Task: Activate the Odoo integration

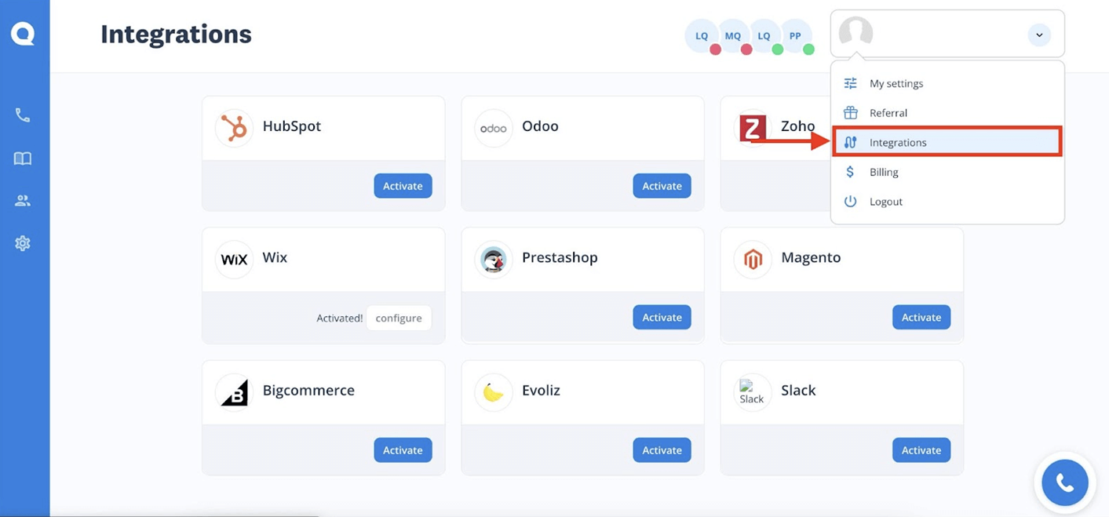Action: (662, 186)
